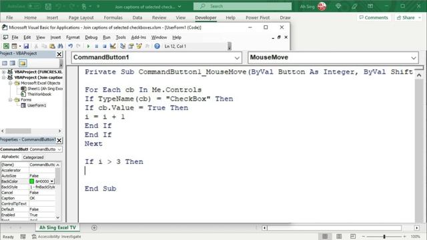Click the Caption property value OK

(42, 198)
